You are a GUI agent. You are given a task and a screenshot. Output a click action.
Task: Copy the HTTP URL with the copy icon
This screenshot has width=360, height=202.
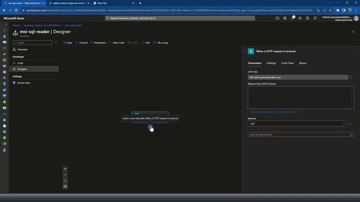pos(351,77)
